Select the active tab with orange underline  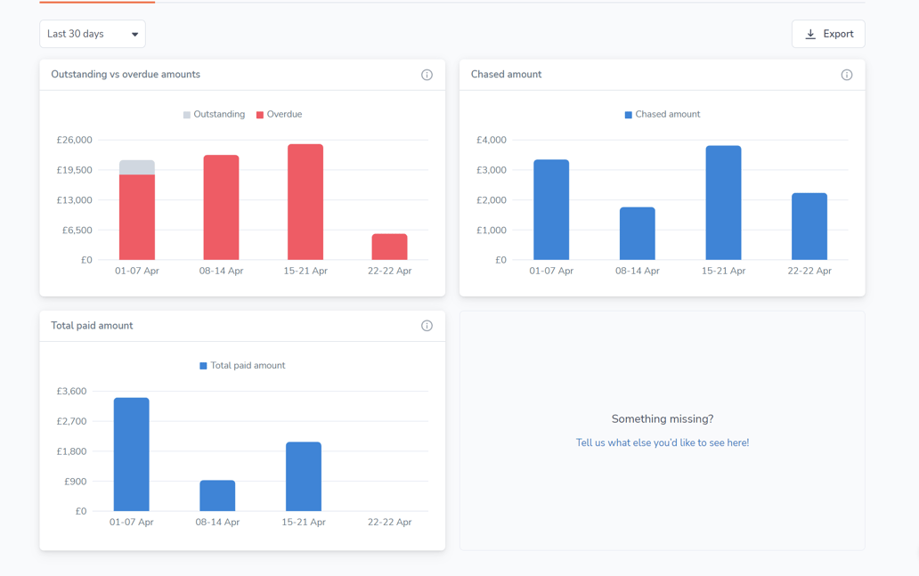click(95, 4)
